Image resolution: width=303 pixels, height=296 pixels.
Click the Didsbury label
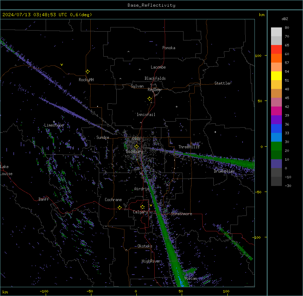pyautogui.click(x=135, y=152)
